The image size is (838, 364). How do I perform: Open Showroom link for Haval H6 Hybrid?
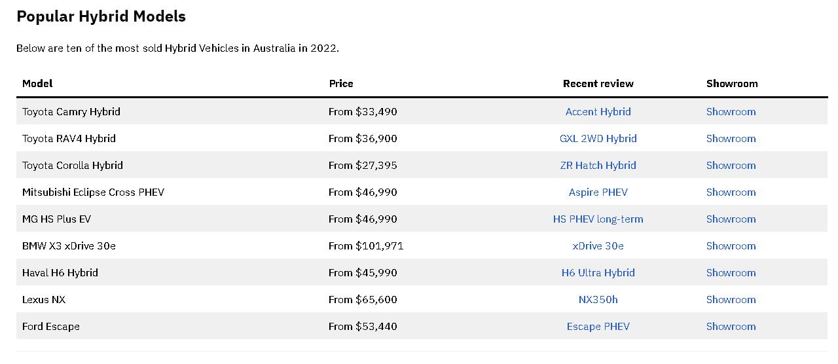[x=731, y=272]
